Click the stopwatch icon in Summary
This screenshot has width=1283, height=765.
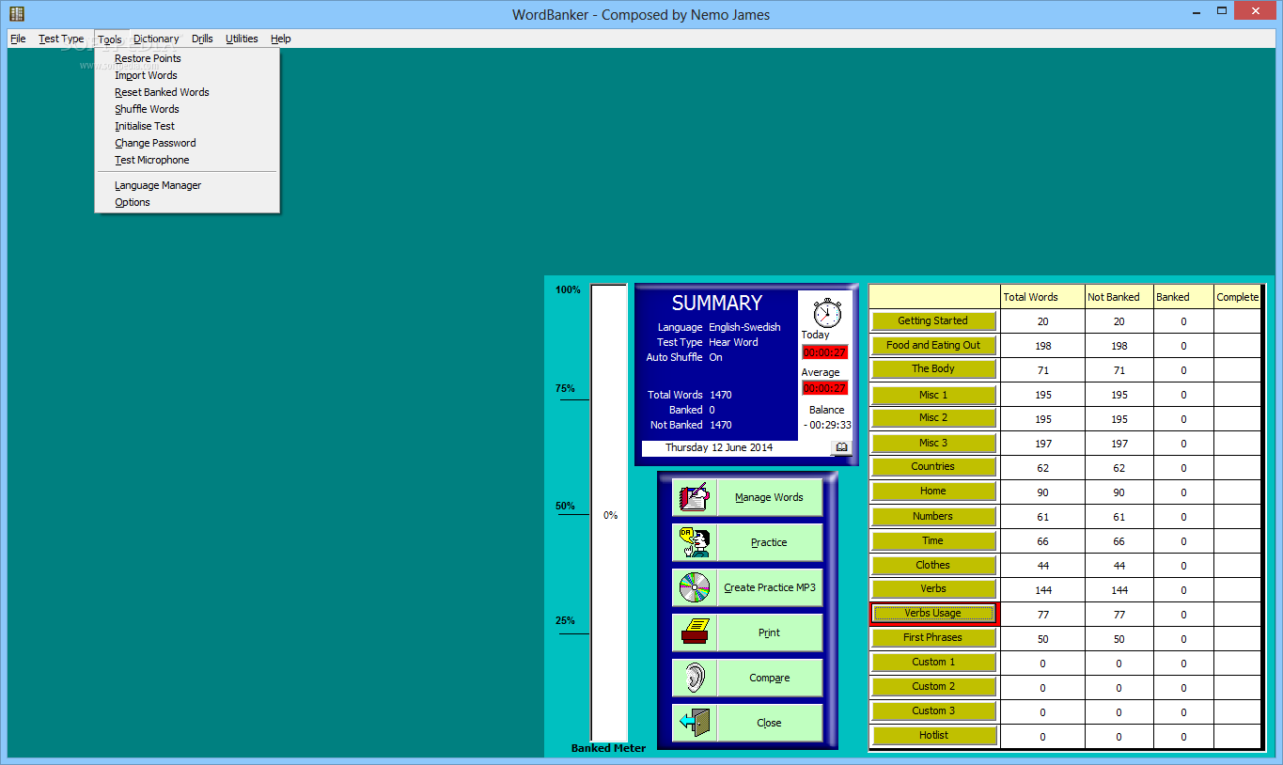tap(826, 311)
